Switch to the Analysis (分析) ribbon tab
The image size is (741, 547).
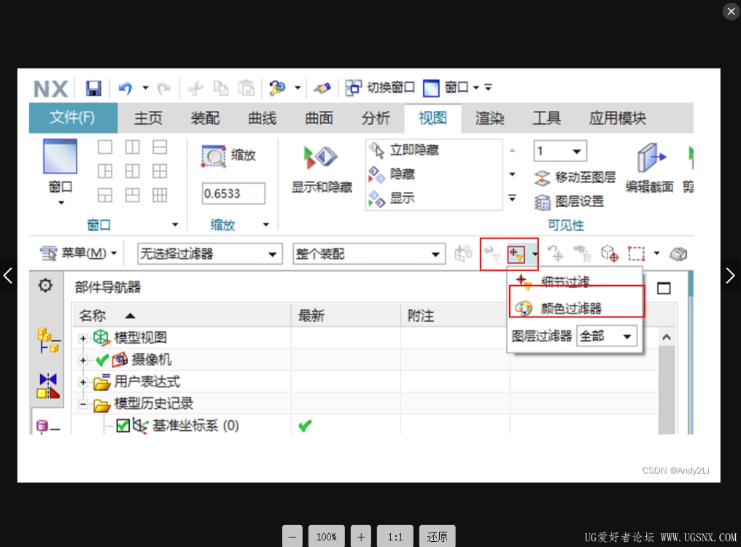pos(376,117)
